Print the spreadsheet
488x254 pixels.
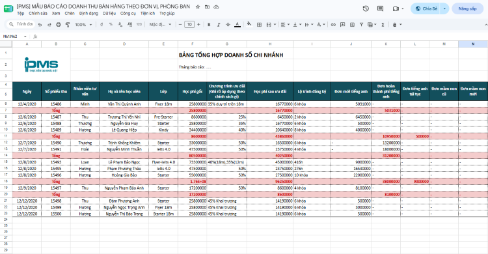pos(59,24)
